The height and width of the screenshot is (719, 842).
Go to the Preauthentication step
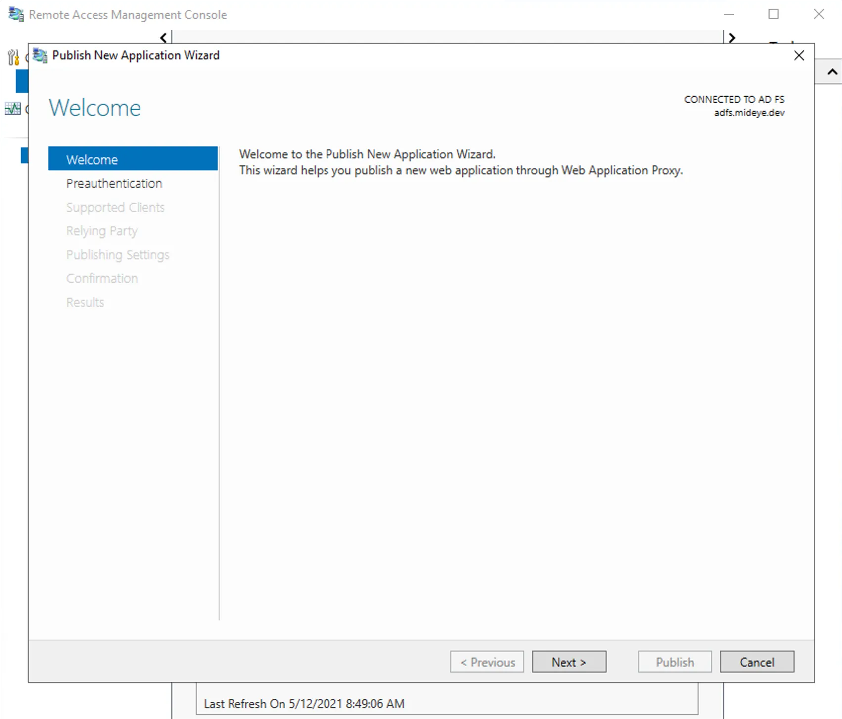point(114,183)
